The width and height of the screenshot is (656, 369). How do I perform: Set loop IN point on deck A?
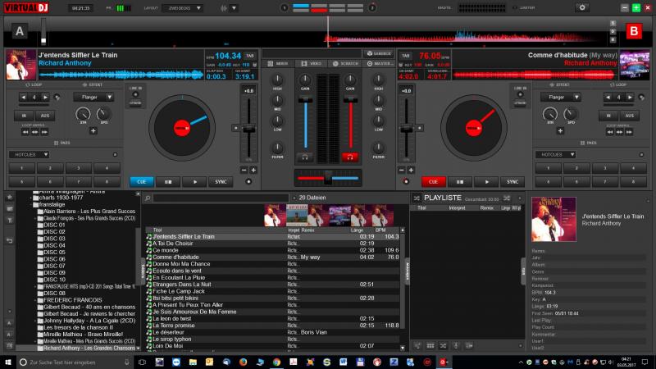click(x=24, y=116)
